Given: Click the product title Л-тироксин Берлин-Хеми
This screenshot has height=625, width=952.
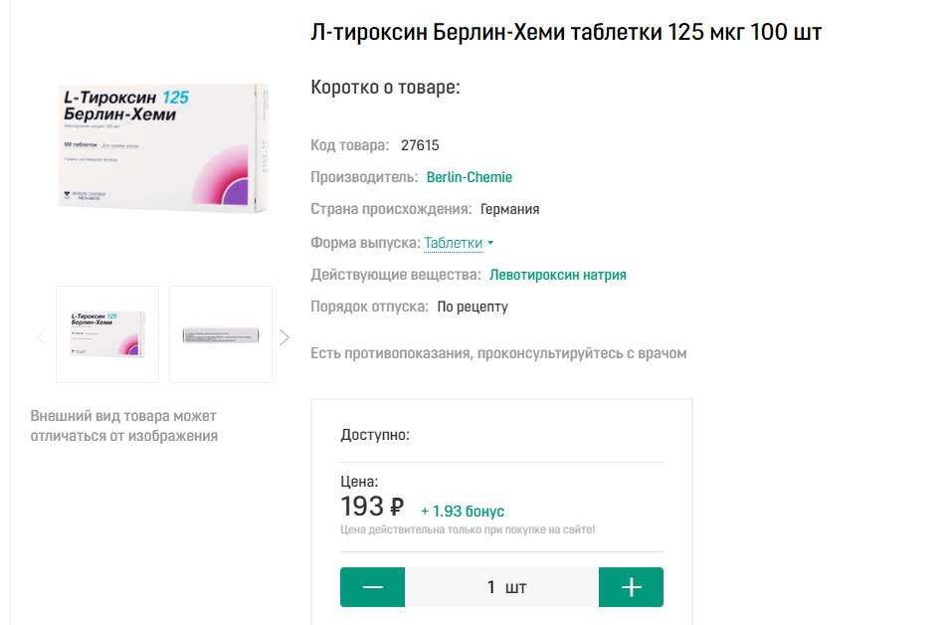Looking at the screenshot, I should point(566,33).
